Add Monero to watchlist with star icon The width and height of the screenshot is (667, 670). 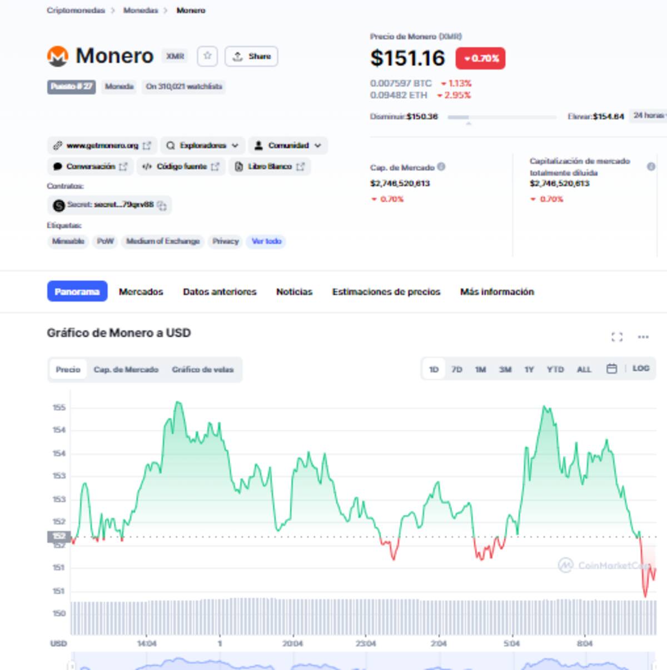click(x=207, y=56)
